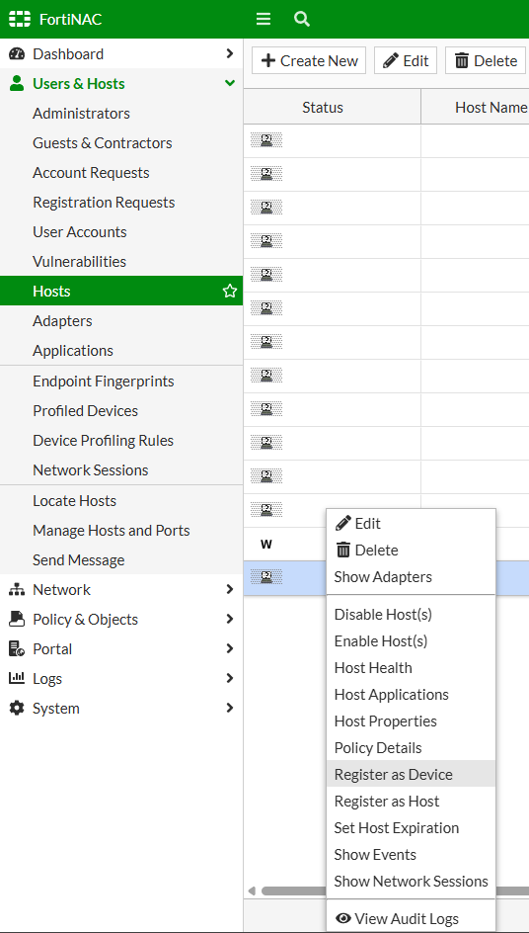The image size is (529, 933).
Task: Click the FortiNAC logo icon
Action: [20, 19]
